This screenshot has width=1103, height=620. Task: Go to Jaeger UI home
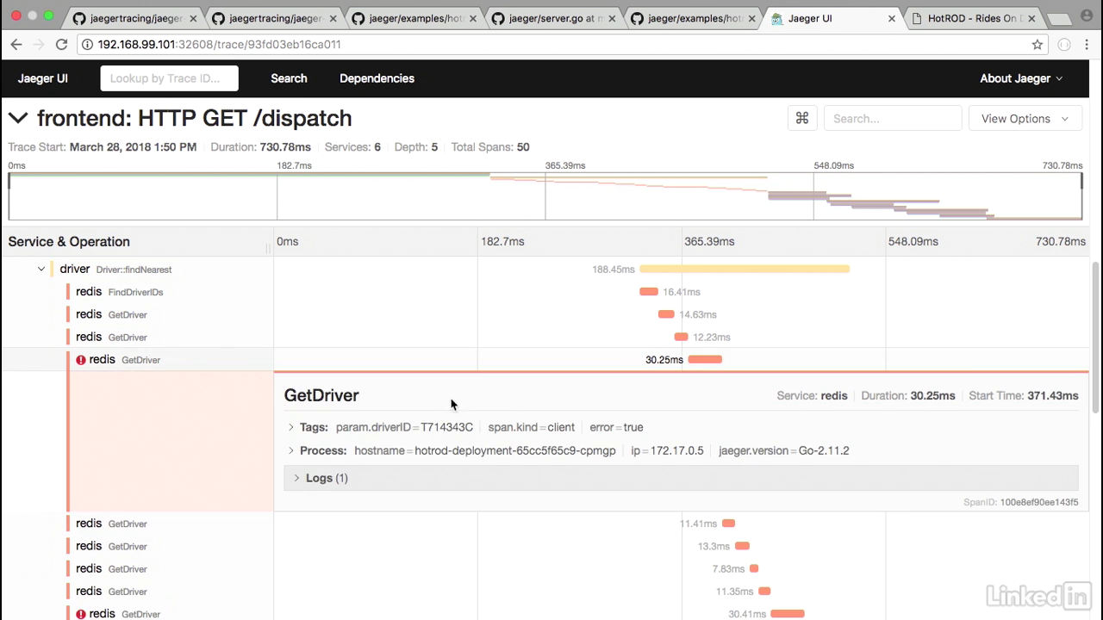pyautogui.click(x=43, y=78)
